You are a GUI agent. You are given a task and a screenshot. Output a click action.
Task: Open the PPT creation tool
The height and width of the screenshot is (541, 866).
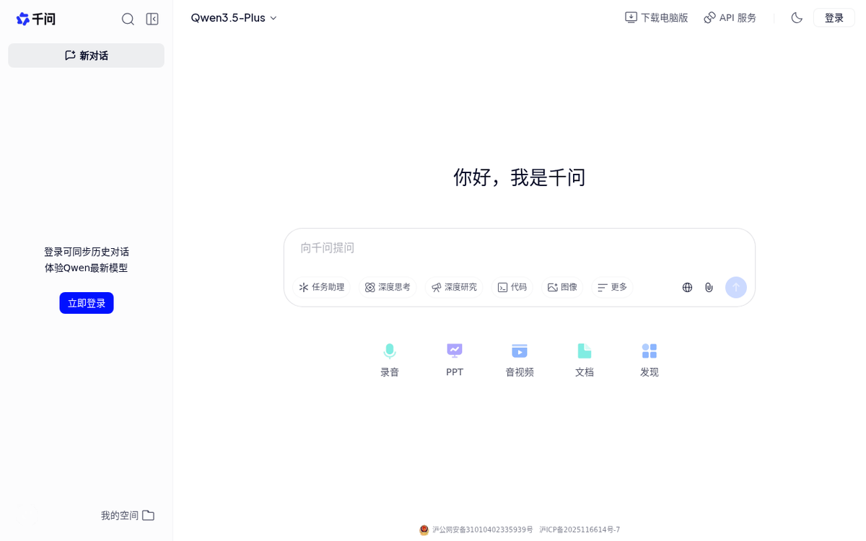455,351
